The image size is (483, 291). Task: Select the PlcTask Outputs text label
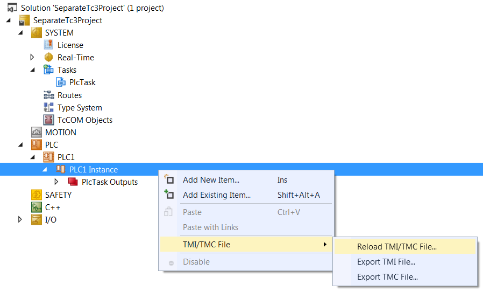tap(110, 182)
